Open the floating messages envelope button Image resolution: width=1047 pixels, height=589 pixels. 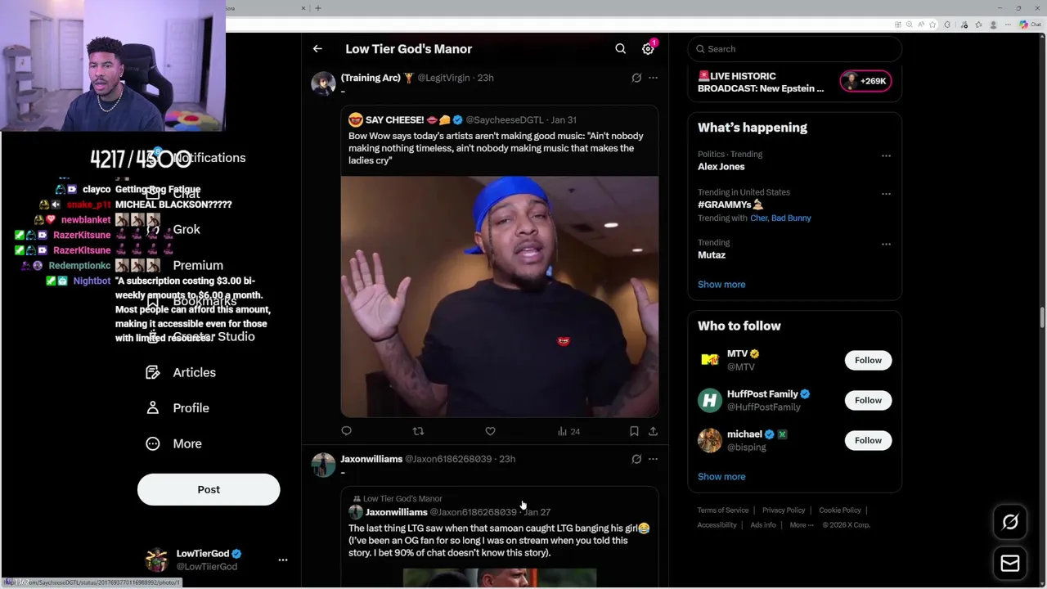point(1010,563)
